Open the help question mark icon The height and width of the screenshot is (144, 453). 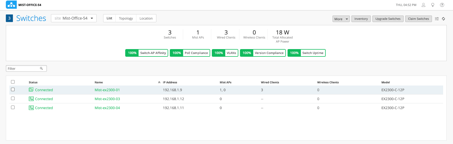442,5
